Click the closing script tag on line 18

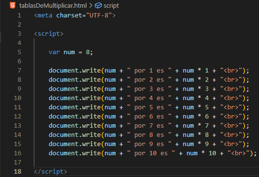point(50,172)
